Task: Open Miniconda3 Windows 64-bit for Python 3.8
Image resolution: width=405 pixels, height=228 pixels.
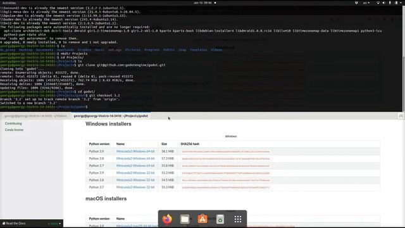Action: point(135,158)
